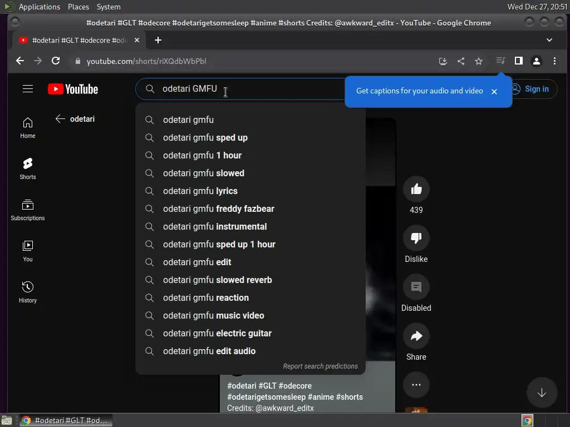Pick suggestion 'odetari gmfu lyrics'
Screen dimensions: 570x427
point(250,191)
